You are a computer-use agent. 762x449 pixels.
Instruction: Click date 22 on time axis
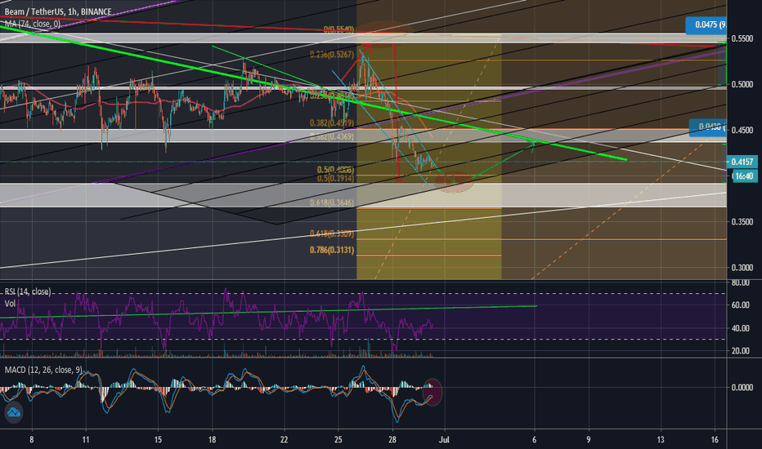(285, 440)
